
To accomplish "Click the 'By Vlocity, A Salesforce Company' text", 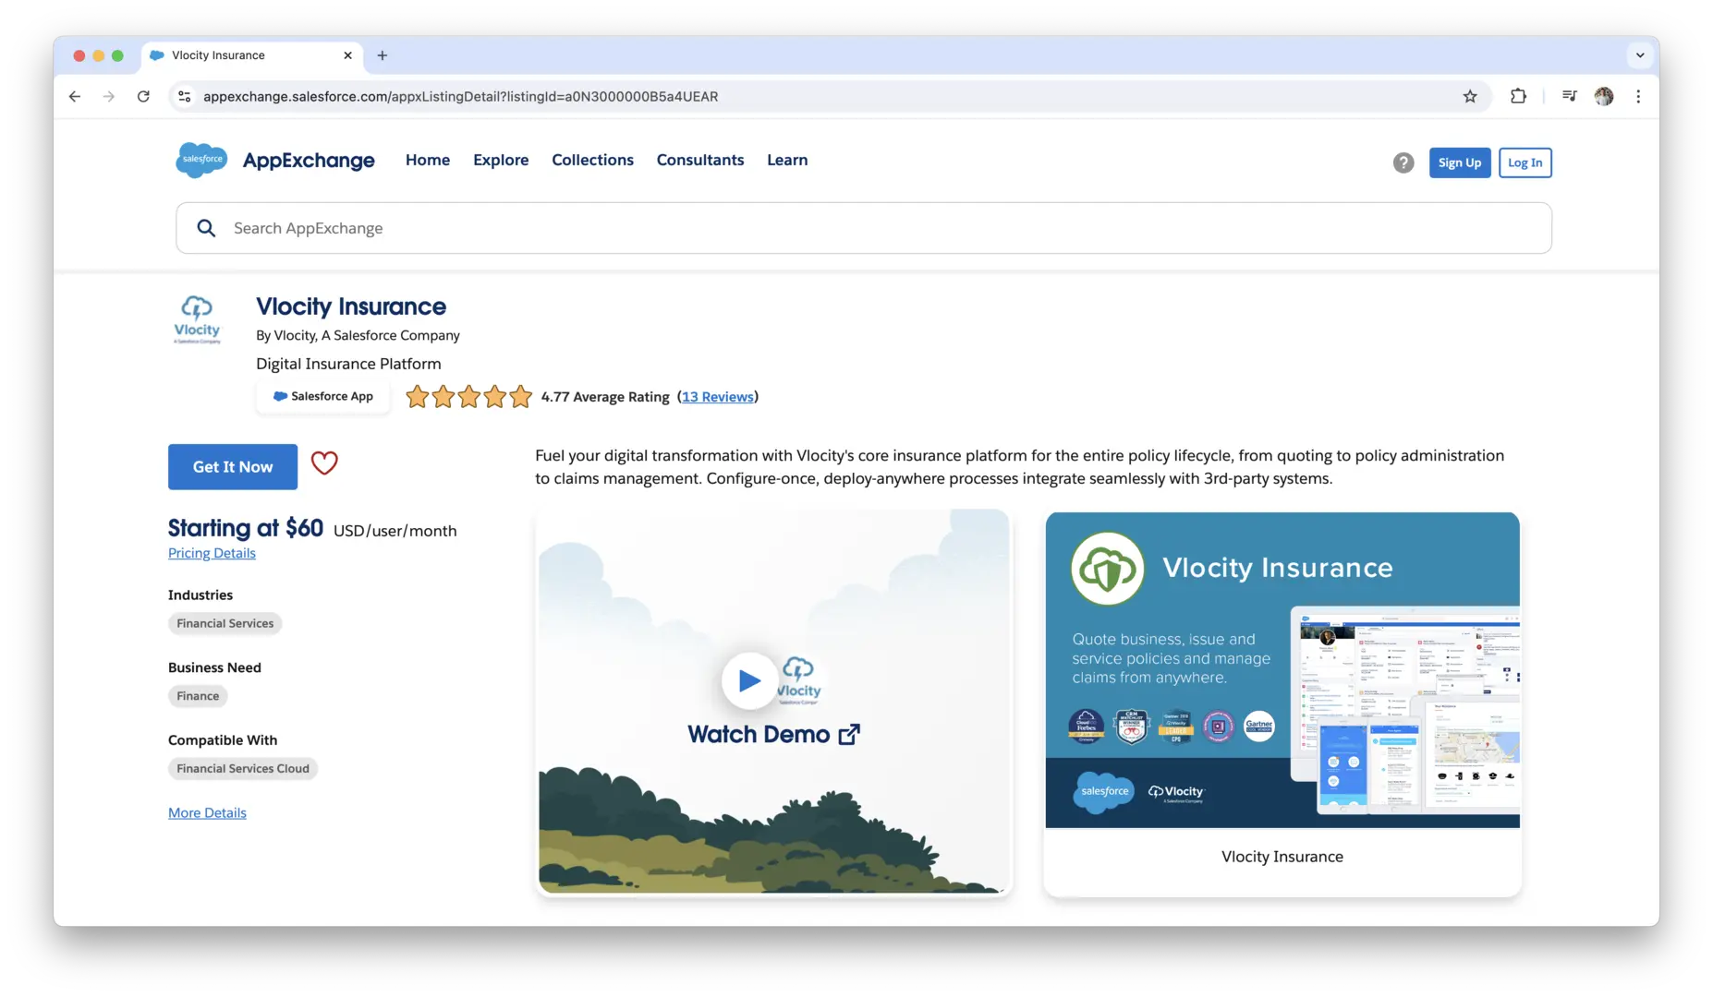I will click(358, 335).
